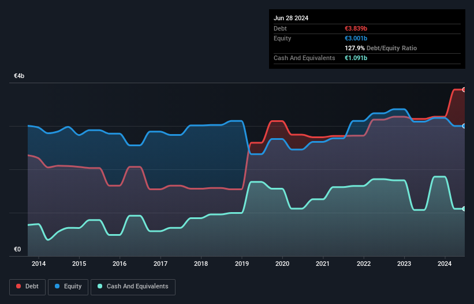The height and width of the screenshot is (304, 474).
Task: Toggle the Debt series legend button
Action: (27, 287)
